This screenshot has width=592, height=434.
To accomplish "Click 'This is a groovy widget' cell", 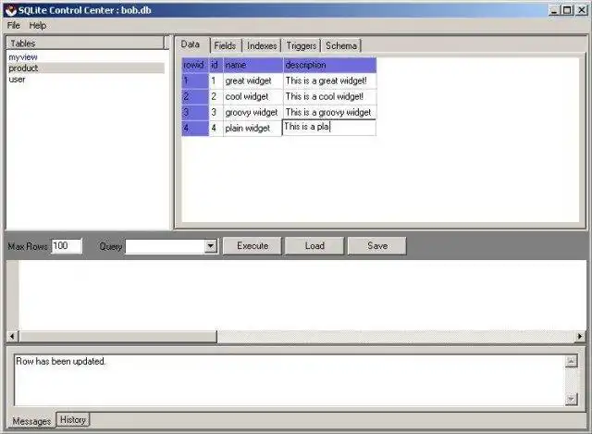I will coord(329,113).
